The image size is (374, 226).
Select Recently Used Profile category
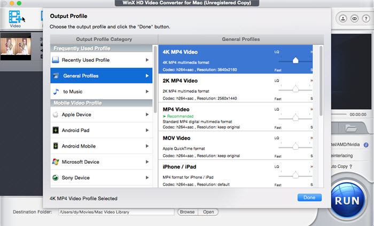[x=102, y=60]
